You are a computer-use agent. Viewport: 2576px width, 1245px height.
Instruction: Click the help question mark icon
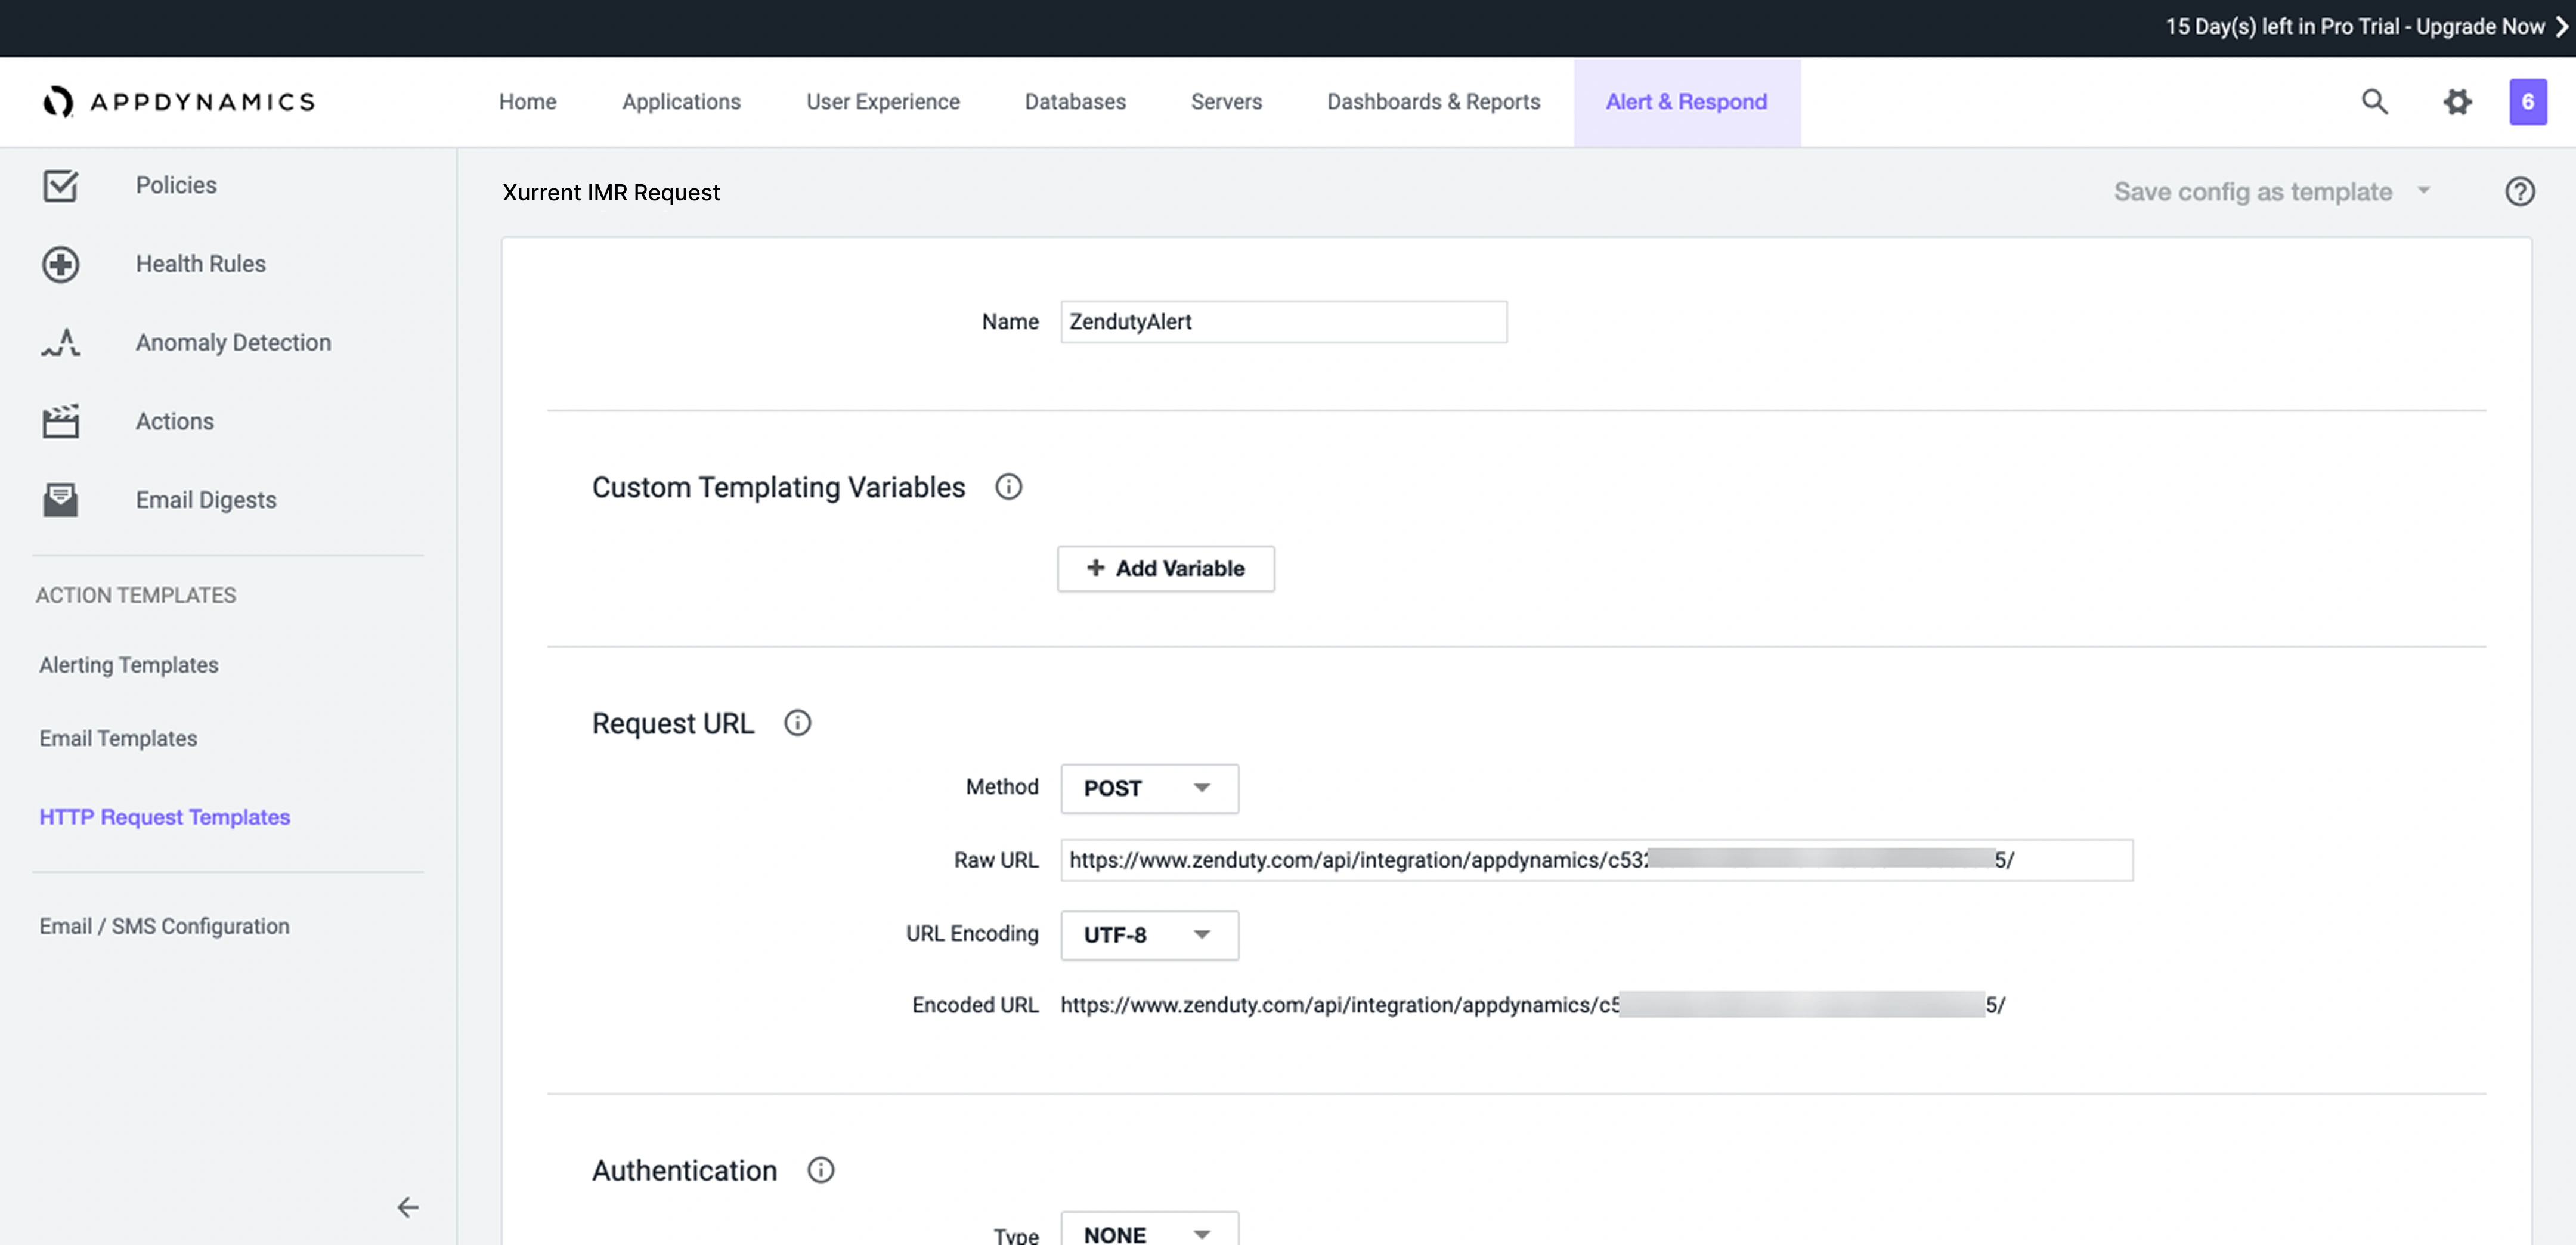(2519, 192)
